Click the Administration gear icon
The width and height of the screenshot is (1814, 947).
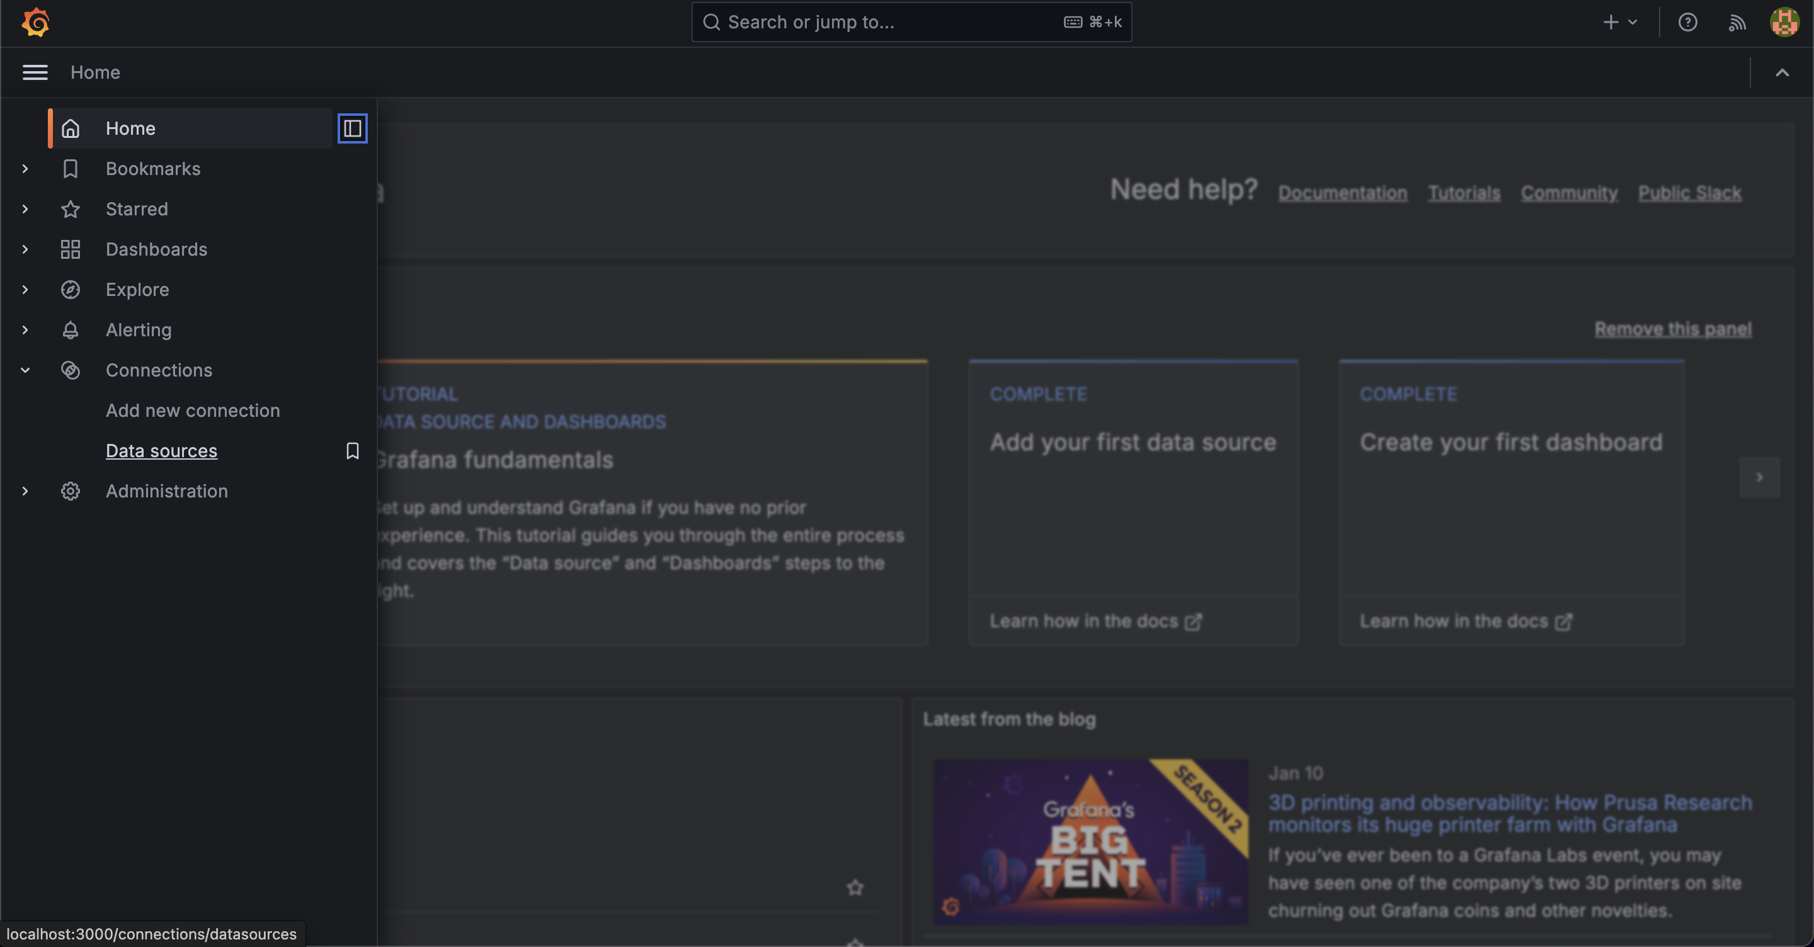pyautogui.click(x=69, y=491)
